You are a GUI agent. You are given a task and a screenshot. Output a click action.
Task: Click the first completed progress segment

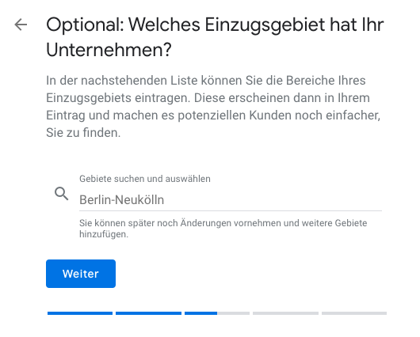tap(80, 313)
